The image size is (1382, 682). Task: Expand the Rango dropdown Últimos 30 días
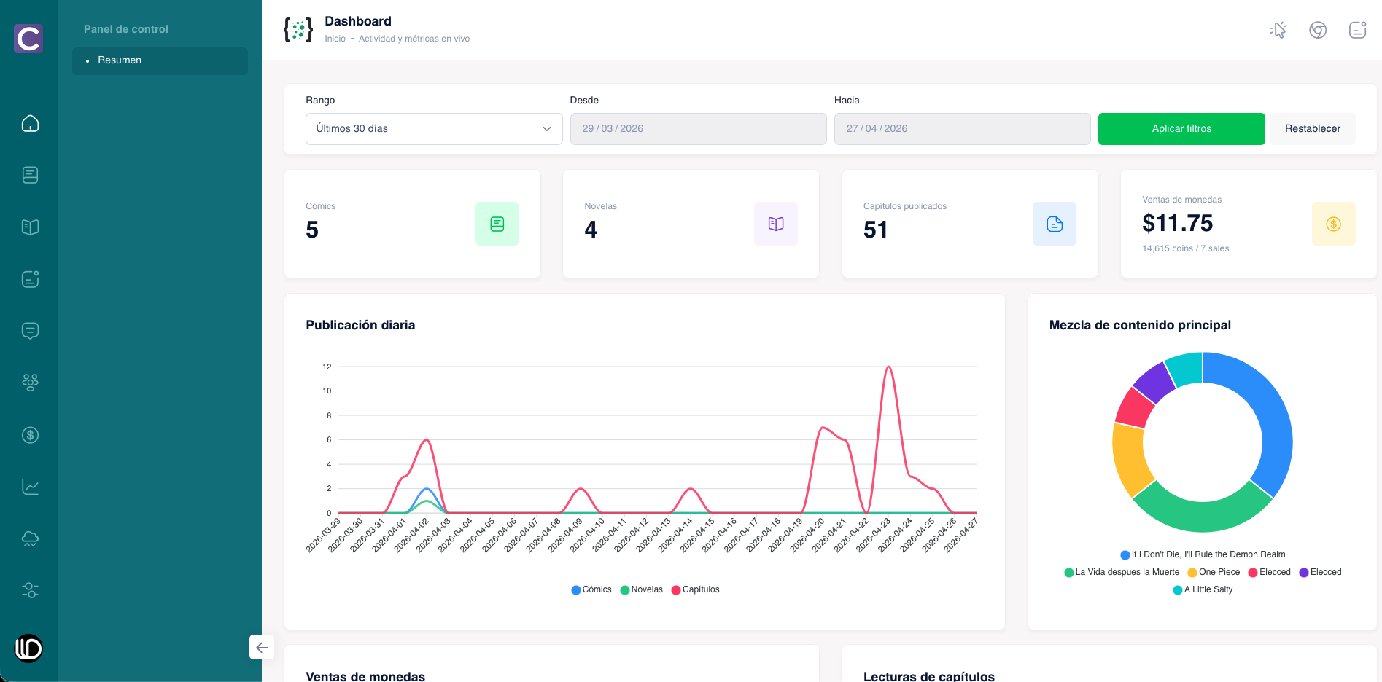pyautogui.click(x=434, y=129)
